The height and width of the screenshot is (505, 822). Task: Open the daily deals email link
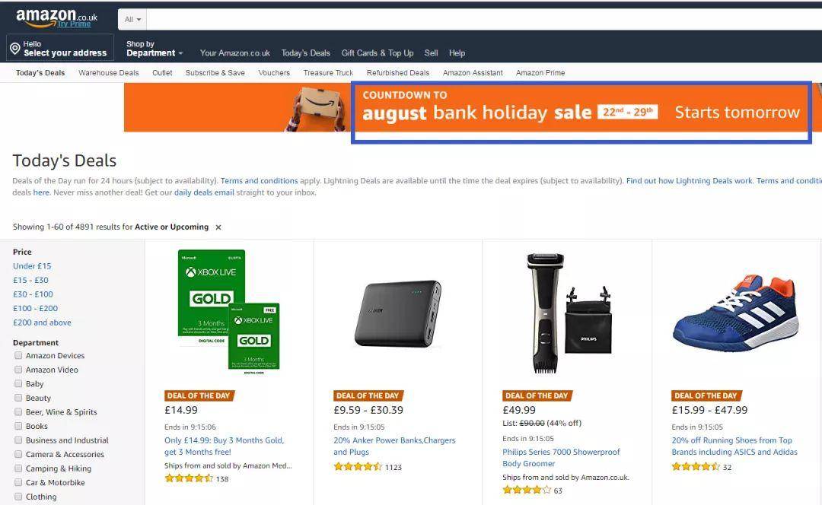tap(204, 192)
